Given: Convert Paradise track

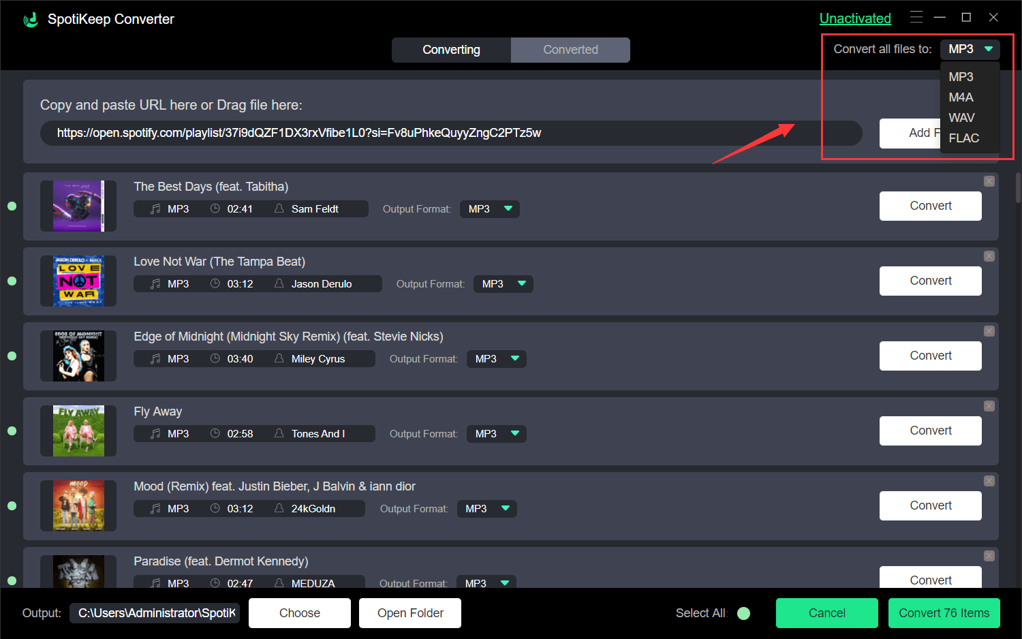Looking at the screenshot, I should click(931, 578).
